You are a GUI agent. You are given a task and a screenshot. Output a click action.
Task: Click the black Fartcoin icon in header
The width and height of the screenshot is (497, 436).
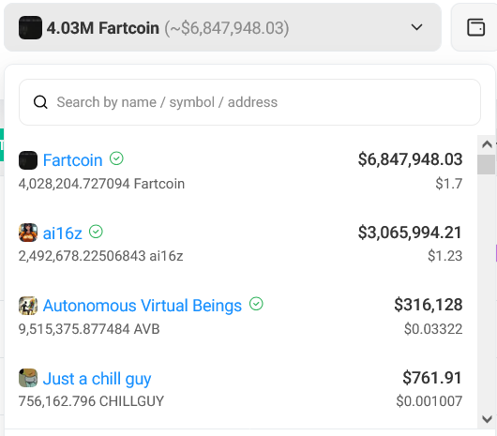tap(30, 27)
